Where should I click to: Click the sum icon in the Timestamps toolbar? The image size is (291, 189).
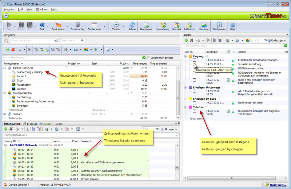(28, 129)
